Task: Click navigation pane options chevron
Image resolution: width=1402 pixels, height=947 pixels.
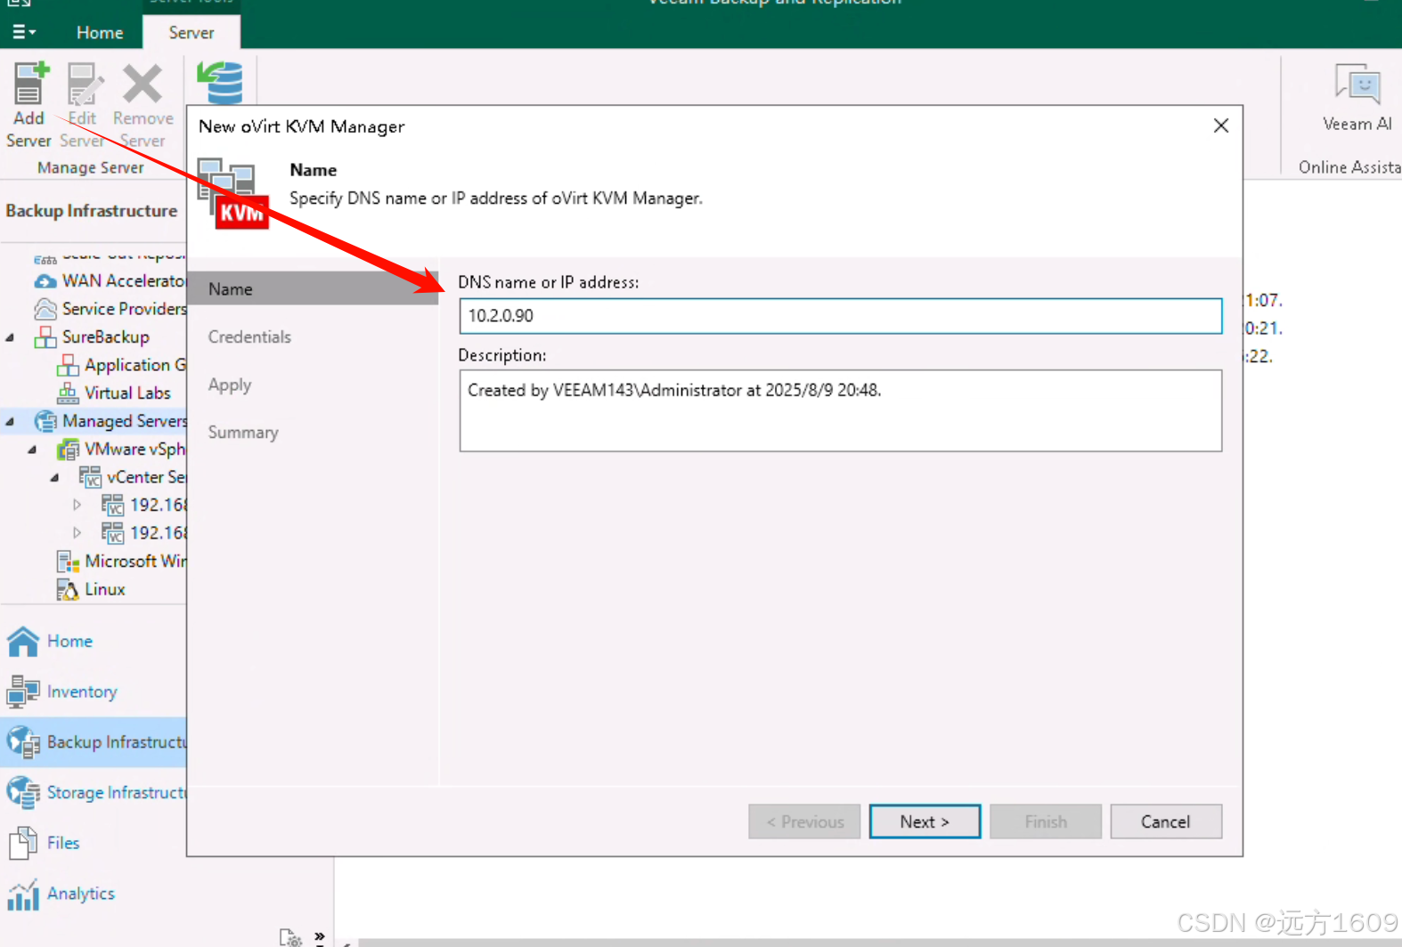Action: pyautogui.click(x=320, y=936)
